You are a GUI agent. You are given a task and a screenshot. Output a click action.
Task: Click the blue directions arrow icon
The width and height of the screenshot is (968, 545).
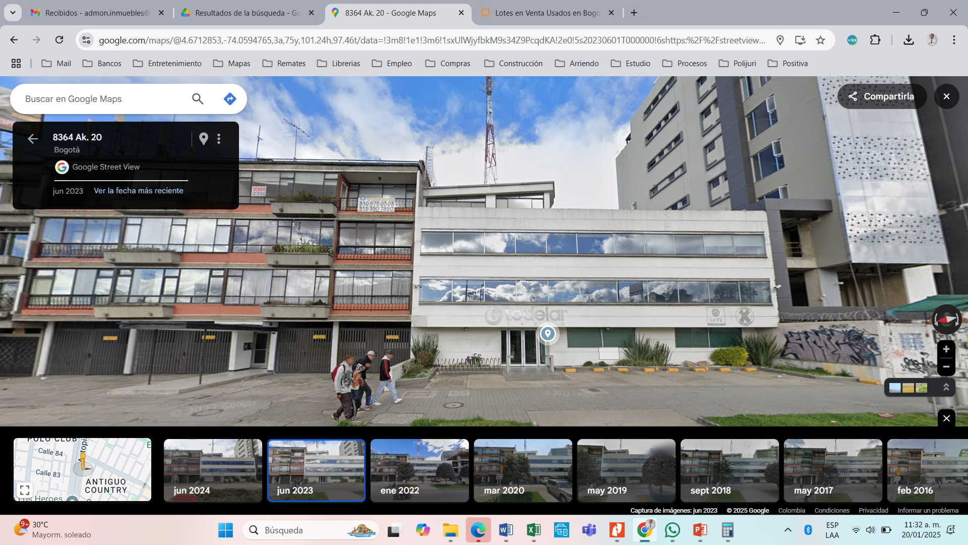pyautogui.click(x=230, y=99)
